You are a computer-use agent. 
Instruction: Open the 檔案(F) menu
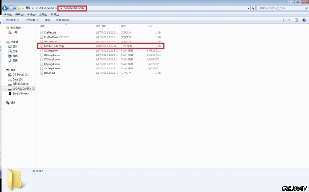(8, 14)
